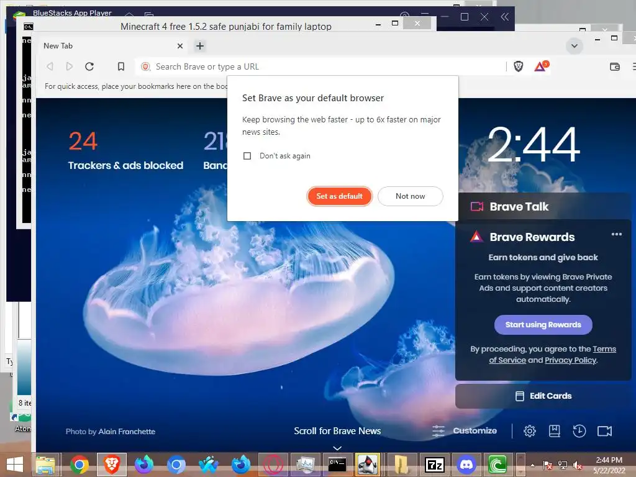Expand Brave News with the down chevron
Screen dimensions: 636x477
click(337, 448)
